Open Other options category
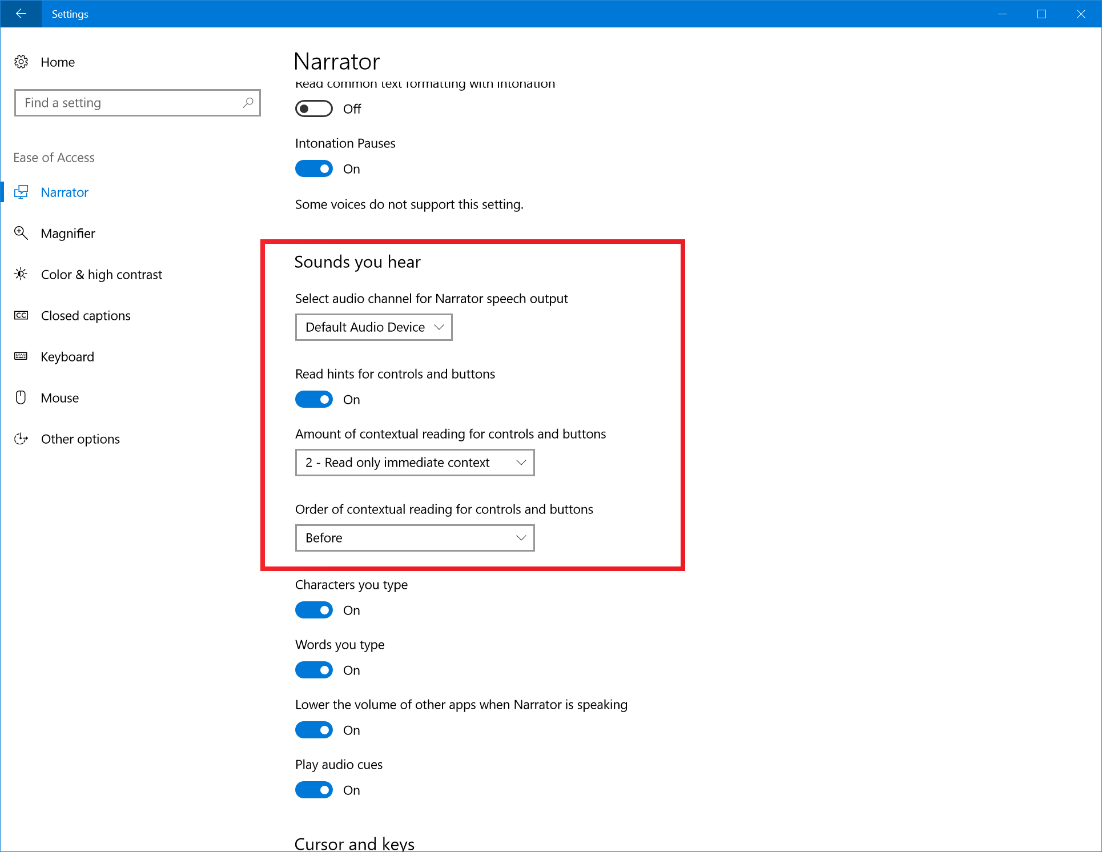This screenshot has height=852, width=1102. (81, 439)
